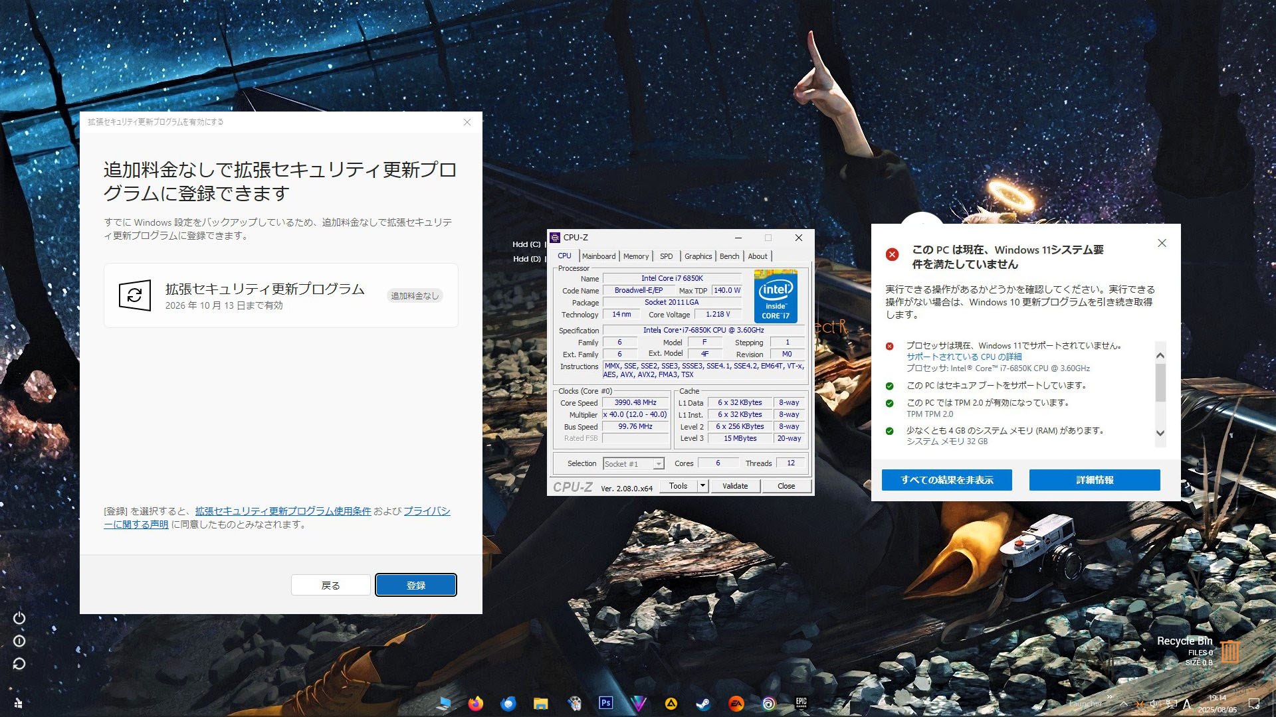Click the results list scrollbar thumb
Image resolution: width=1276 pixels, height=717 pixels.
point(1160,382)
